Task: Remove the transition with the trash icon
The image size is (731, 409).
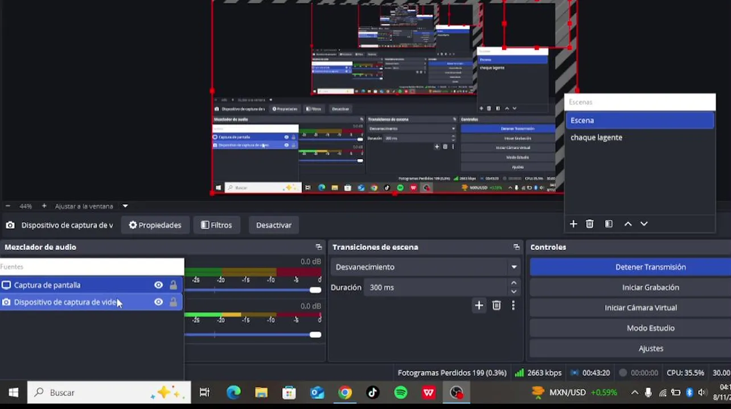Action: [496, 306]
